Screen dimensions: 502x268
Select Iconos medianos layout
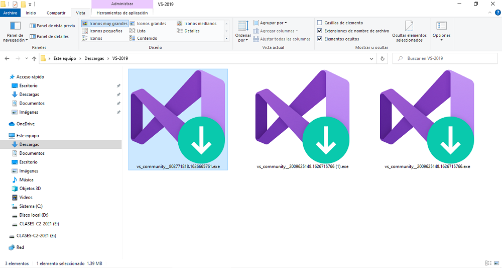tap(197, 24)
